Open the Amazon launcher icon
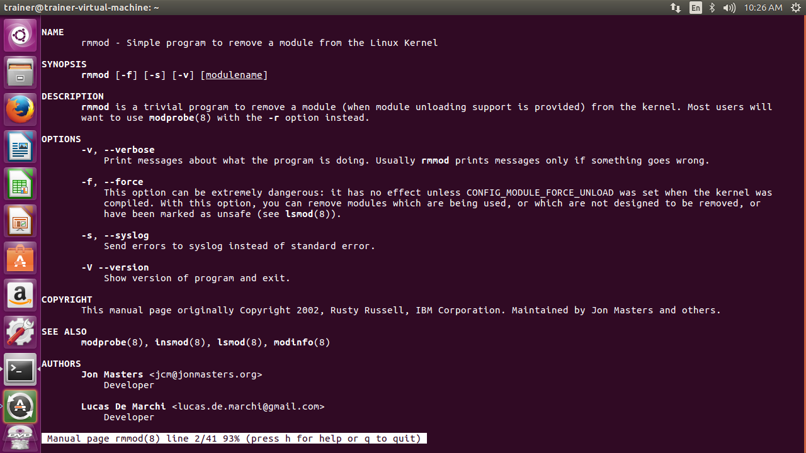806x453 pixels. pyautogui.click(x=20, y=295)
